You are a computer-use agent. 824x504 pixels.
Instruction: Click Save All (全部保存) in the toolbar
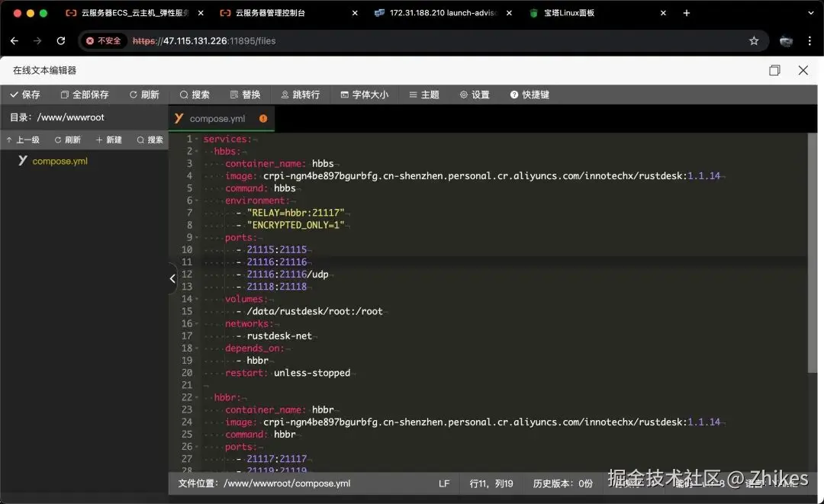click(85, 95)
